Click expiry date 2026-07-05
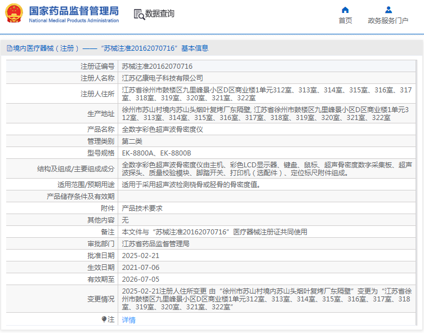The image size is (424, 333). click(x=140, y=279)
